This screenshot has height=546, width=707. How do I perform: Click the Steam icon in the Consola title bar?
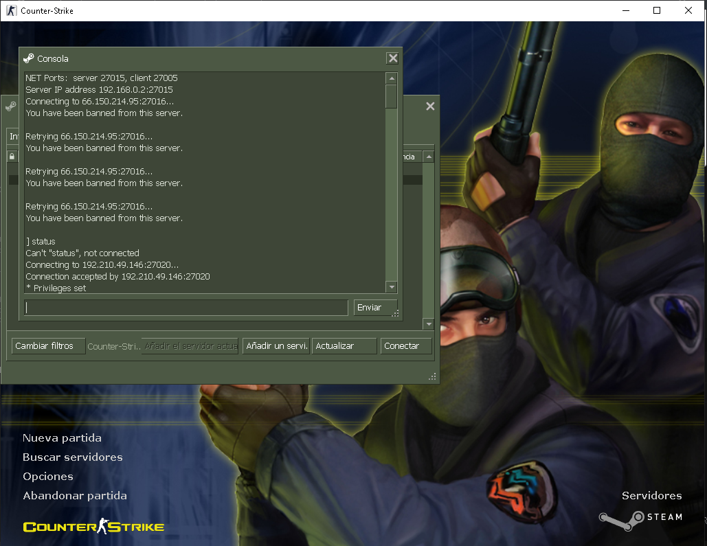(x=29, y=58)
